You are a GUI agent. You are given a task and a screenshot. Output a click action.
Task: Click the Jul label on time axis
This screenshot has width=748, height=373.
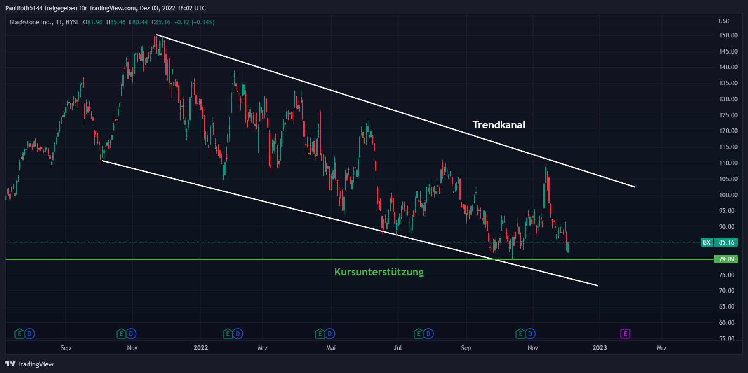coord(398,348)
